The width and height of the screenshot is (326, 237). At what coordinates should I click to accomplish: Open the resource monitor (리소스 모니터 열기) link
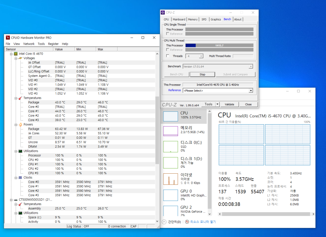pyautogui.click(x=203, y=222)
